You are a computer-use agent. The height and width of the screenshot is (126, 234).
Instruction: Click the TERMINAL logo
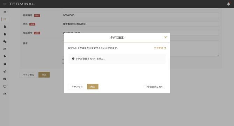tap(22, 4)
